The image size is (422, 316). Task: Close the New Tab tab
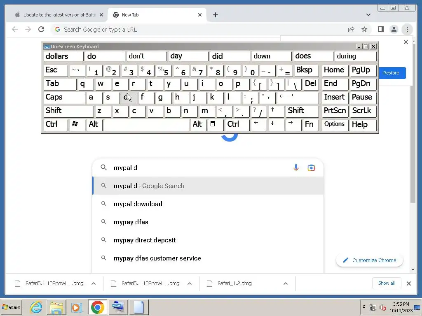pos(200,15)
